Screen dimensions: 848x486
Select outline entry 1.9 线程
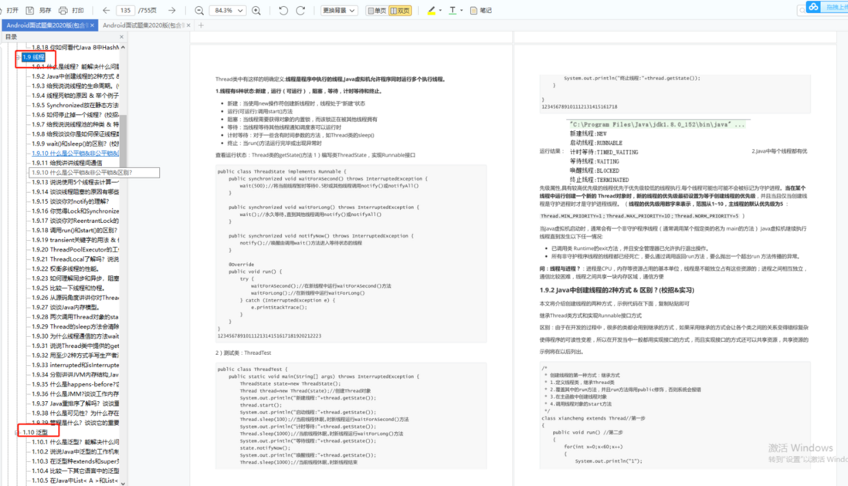(33, 57)
